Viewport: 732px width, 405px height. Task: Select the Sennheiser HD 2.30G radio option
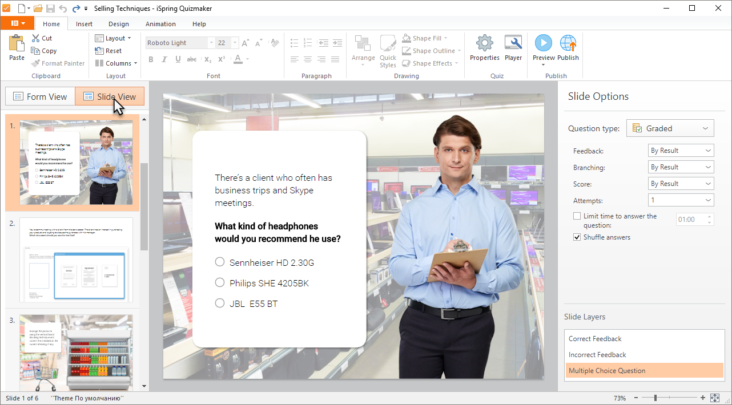pos(220,262)
